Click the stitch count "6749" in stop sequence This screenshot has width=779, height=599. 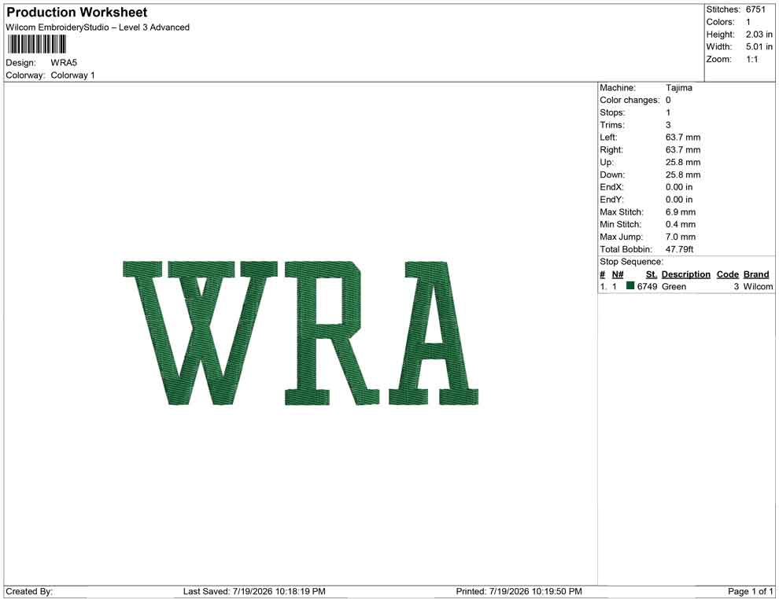point(648,286)
